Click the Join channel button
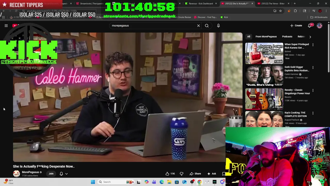This screenshot has height=186, width=330. 51,174
